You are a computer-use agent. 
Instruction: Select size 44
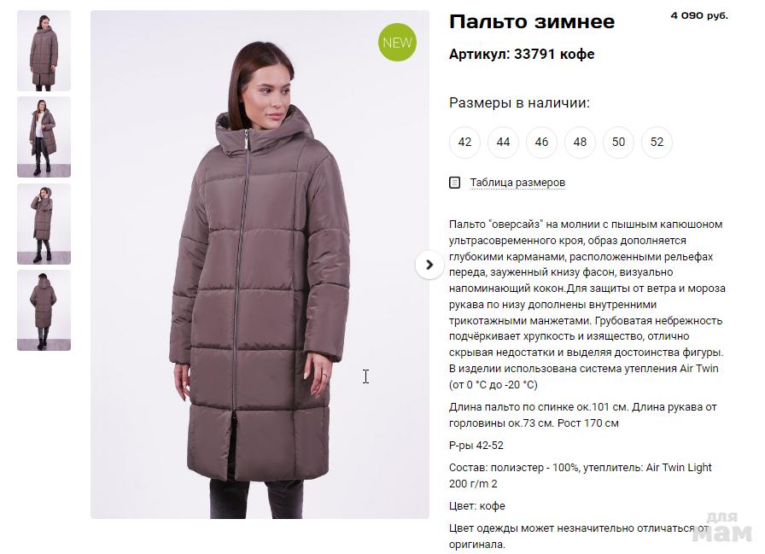click(503, 143)
